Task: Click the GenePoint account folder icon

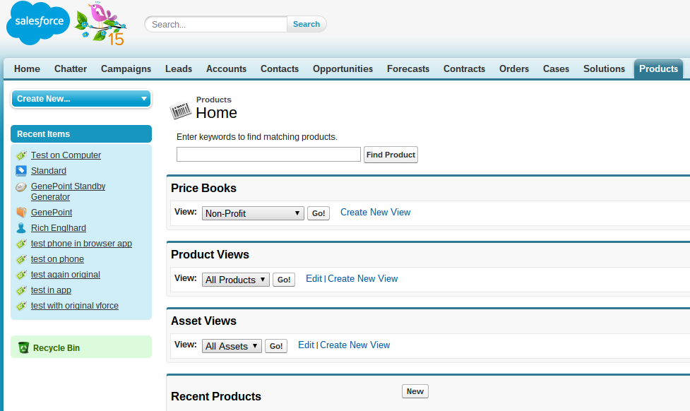Action: (21, 213)
